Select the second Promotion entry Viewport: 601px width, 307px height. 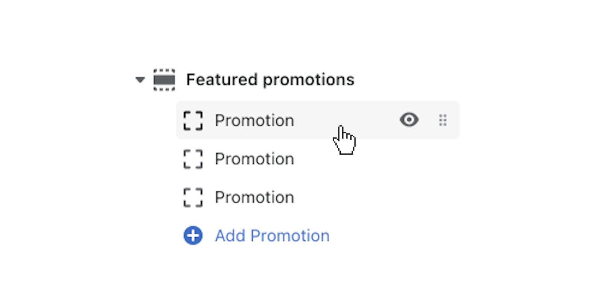tap(255, 159)
